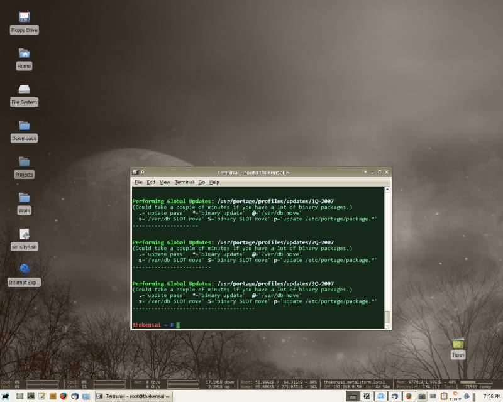Select the Floppy Drive desktop icon
The width and height of the screenshot is (503, 402).
25,23
